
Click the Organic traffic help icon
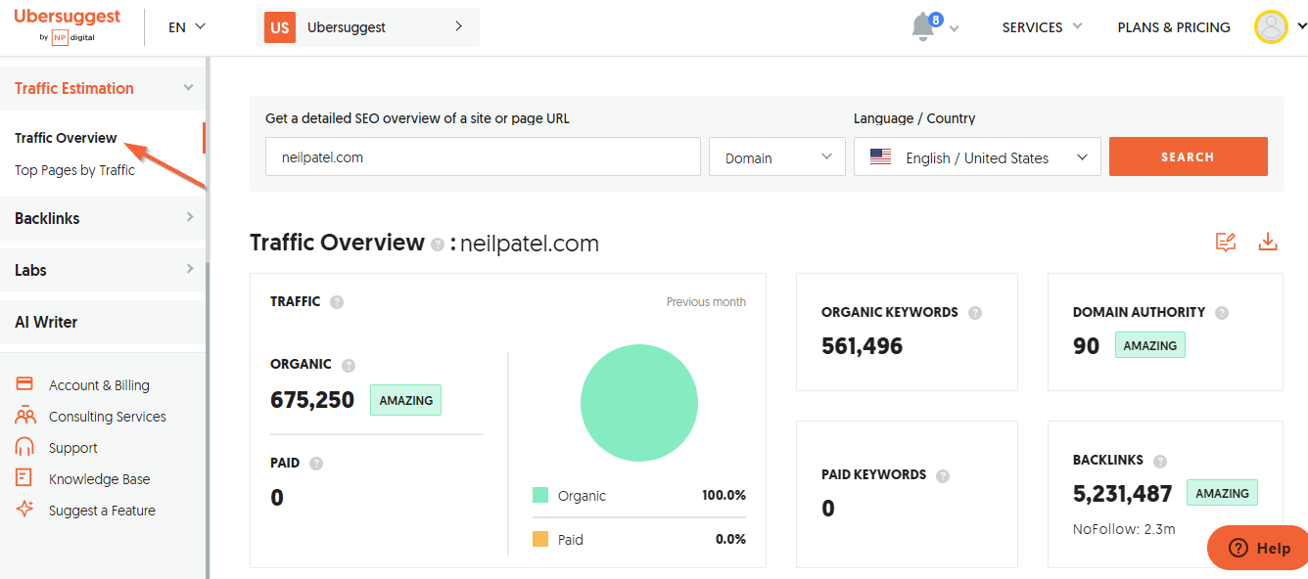(x=349, y=365)
